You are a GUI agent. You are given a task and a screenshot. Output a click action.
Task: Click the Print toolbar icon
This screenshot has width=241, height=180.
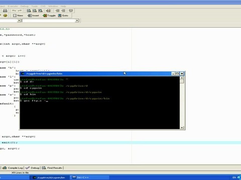pos(5,10)
